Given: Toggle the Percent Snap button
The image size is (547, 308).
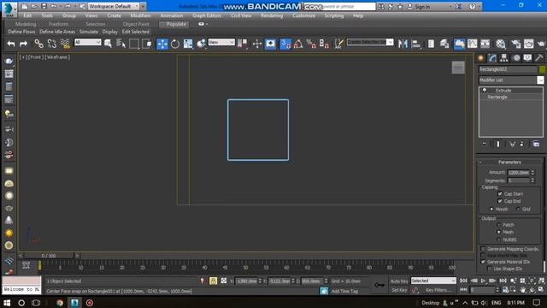Looking at the screenshot, I should pos(311,44).
